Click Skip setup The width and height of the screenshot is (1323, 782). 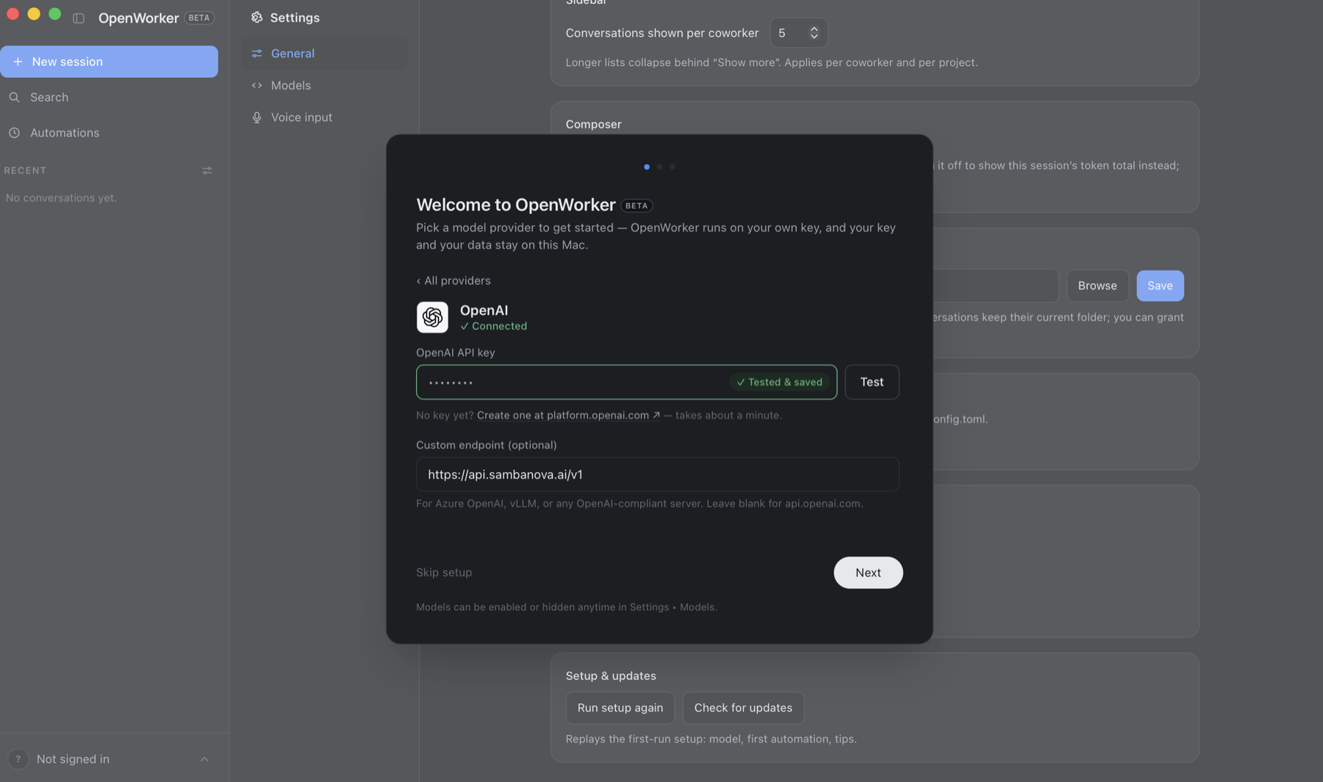pyautogui.click(x=444, y=573)
